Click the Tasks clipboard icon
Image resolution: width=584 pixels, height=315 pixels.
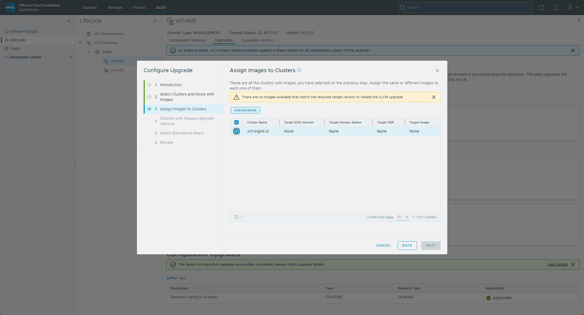click(6, 49)
